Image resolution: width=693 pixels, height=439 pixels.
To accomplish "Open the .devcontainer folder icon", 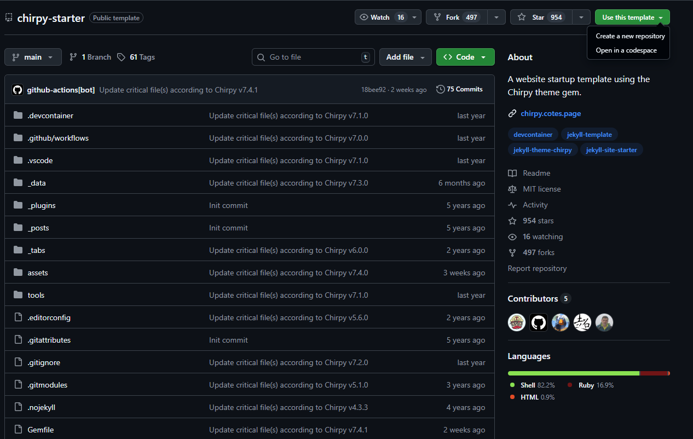I will pyautogui.click(x=18, y=115).
